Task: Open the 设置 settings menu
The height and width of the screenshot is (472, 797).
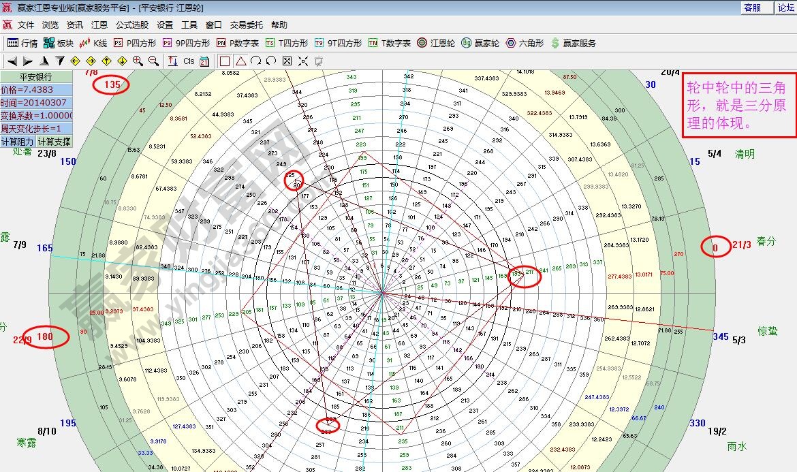Action: pyautogui.click(x=165, y=25)
